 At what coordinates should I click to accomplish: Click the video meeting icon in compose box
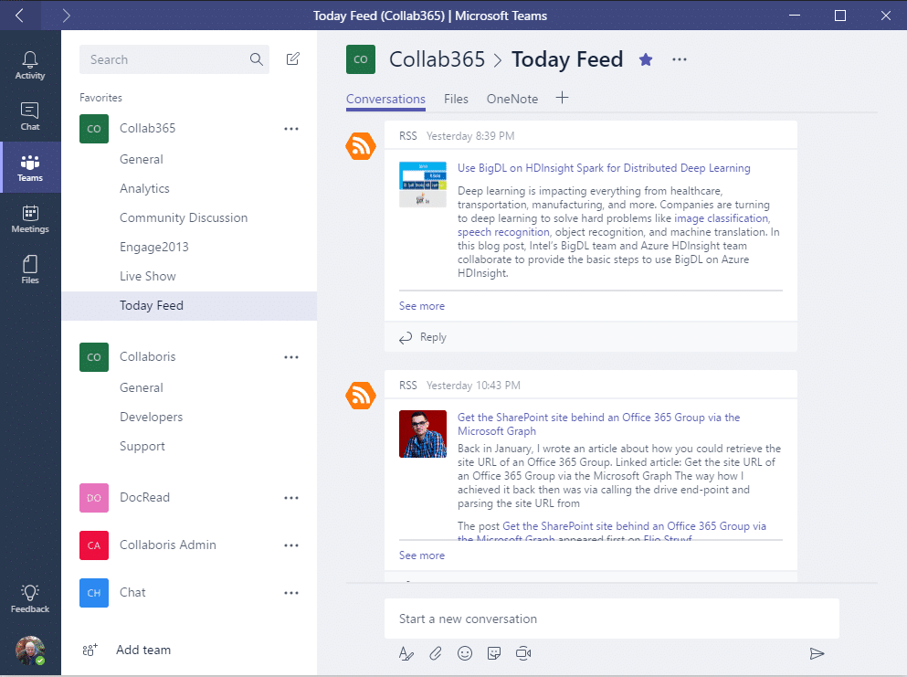click(523, 654)
